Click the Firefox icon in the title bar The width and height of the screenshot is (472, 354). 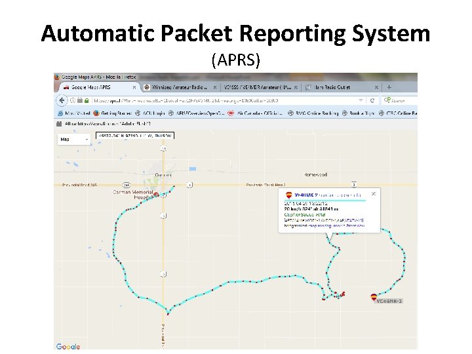point(57,77)
